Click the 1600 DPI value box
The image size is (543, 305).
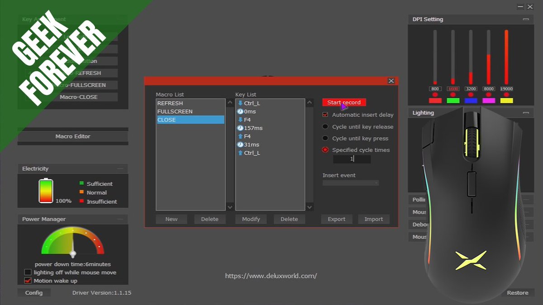pos(453,89)
